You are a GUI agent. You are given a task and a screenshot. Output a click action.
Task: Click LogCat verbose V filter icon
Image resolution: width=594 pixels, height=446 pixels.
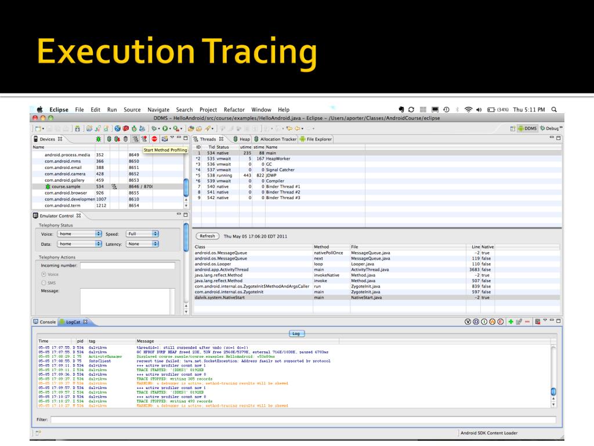point(468,322)
